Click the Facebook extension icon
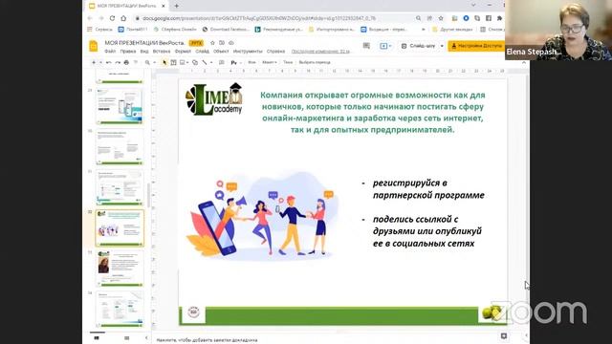Screen dimensions: 612x344 coord(489,18)
